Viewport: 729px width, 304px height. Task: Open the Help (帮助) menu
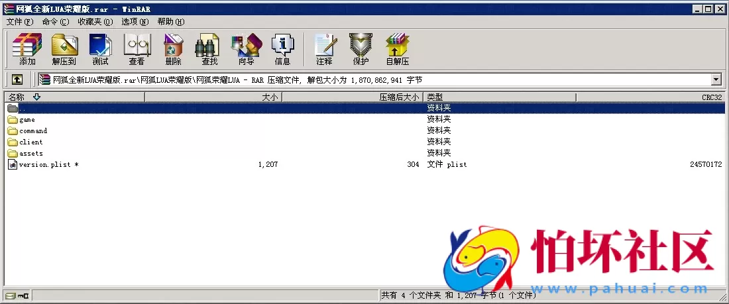170,22
